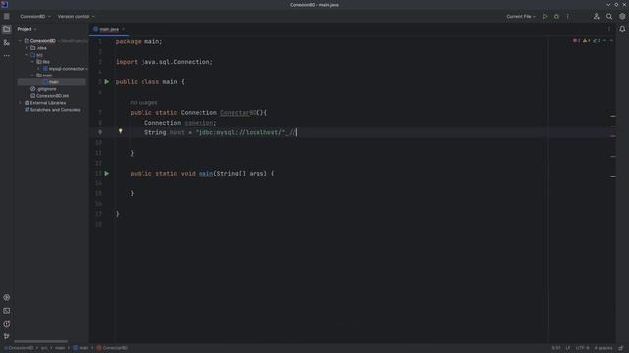Image resolution: width=629 pixels, height=353 pixels.
Task: Open the Terminal tool window icon
Action: (7, 311)
